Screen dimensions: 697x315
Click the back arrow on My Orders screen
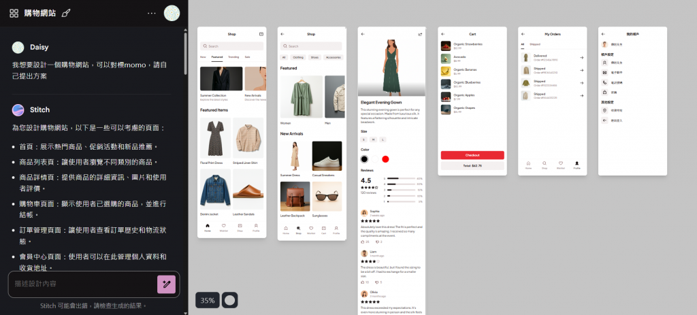pos(523,34)
